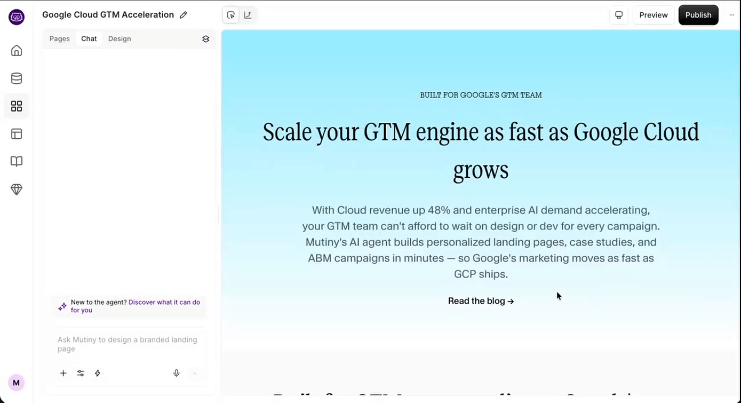Go to Home in the sidebar
741x403 pixels.
pos(17,51)
